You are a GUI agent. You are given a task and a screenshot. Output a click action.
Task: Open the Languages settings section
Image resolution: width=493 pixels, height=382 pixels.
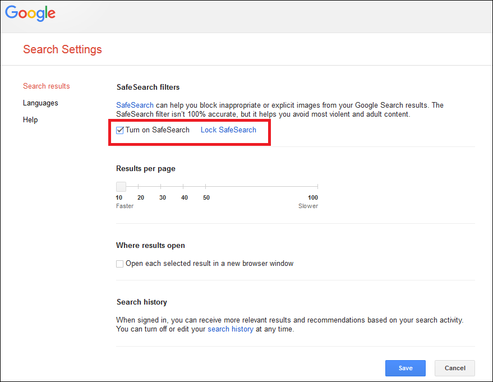coord(40,103)
